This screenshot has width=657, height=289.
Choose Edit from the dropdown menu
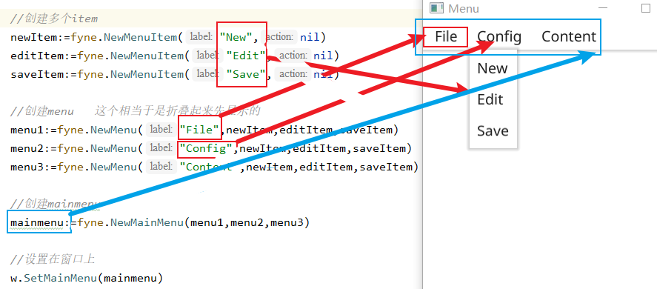(490, 99)
